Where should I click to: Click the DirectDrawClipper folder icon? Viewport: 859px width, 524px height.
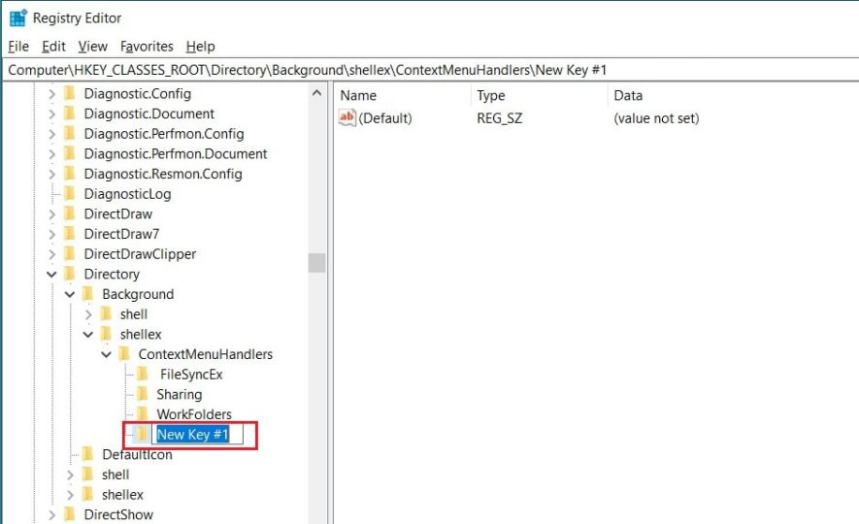tap(70, 254)
